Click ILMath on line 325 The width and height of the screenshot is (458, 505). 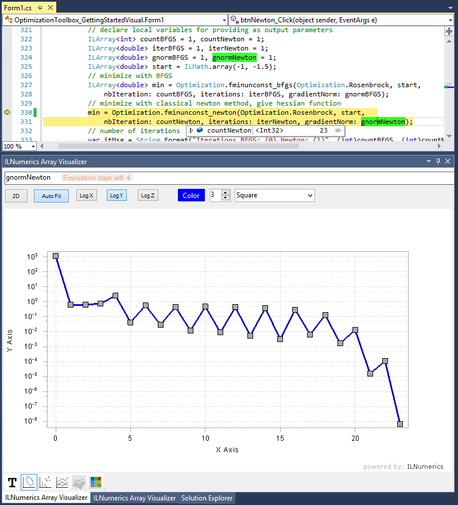pyautogui.click(x=196, y=67)
